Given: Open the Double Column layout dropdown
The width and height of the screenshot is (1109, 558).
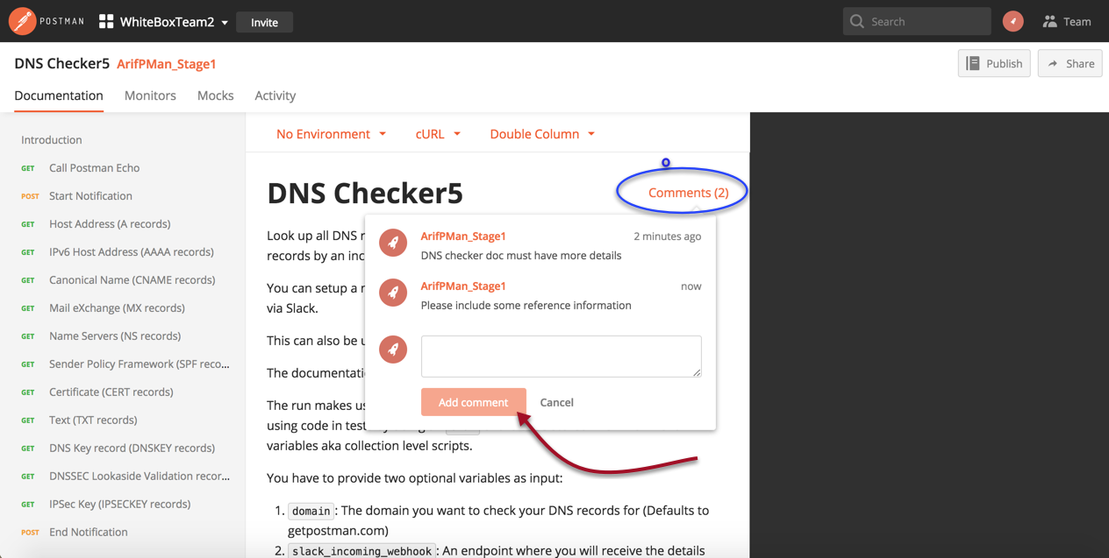Looking at the screenshot, I should [x=542, y=134].
